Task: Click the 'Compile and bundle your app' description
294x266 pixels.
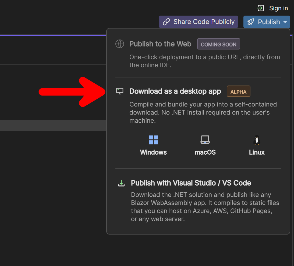Action: pyautogui.click(x=203, y=112)
